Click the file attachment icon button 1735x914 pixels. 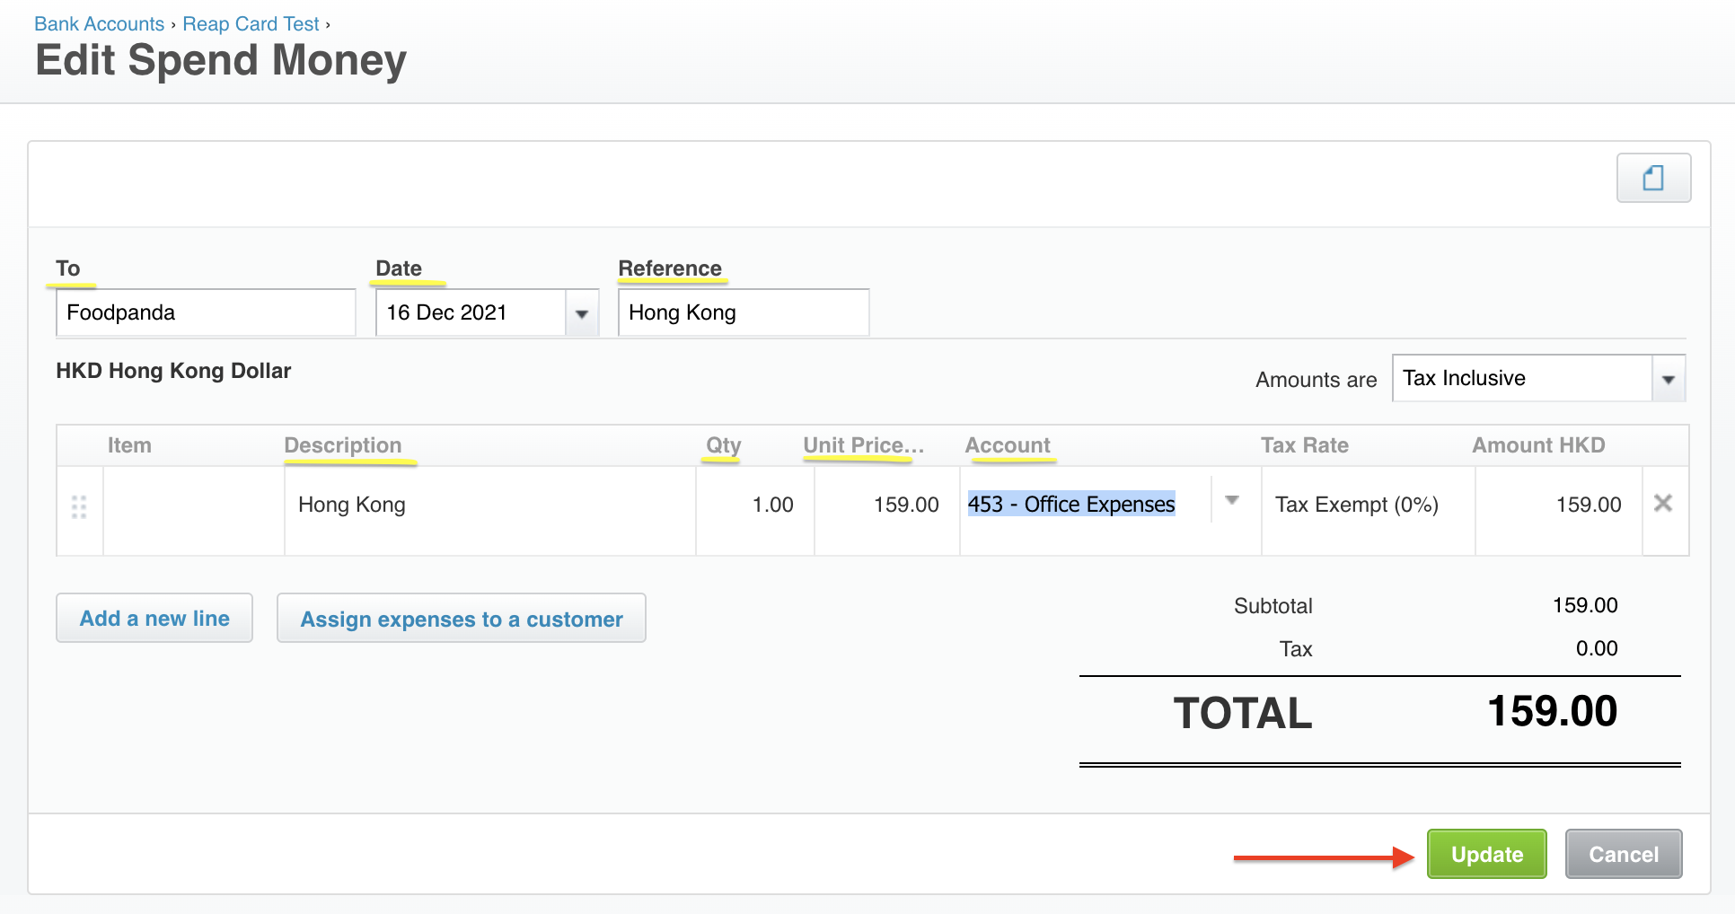1652,178
